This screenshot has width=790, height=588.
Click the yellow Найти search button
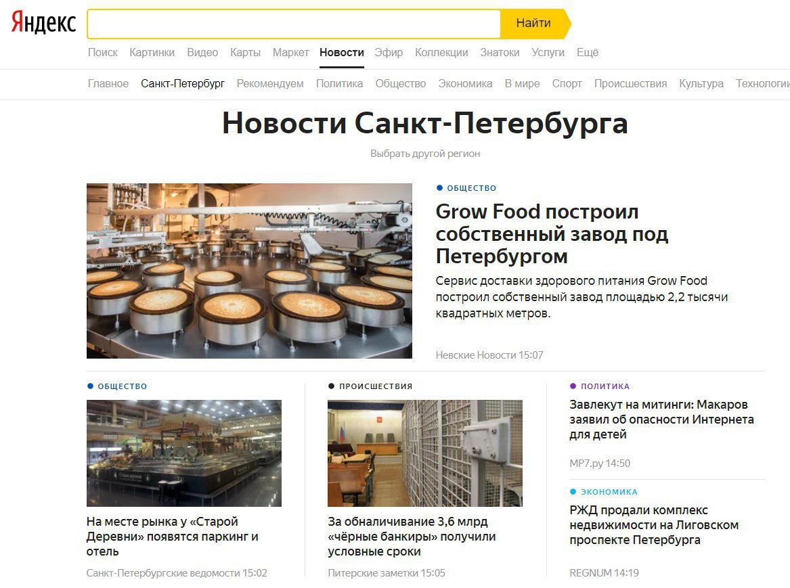click(535, 24)
